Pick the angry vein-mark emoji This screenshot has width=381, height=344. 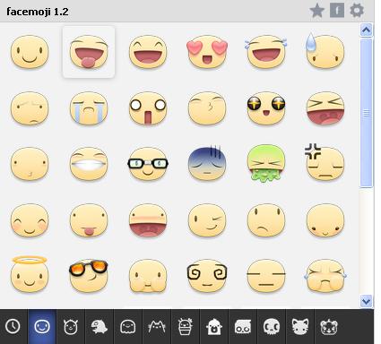(325, 162)
